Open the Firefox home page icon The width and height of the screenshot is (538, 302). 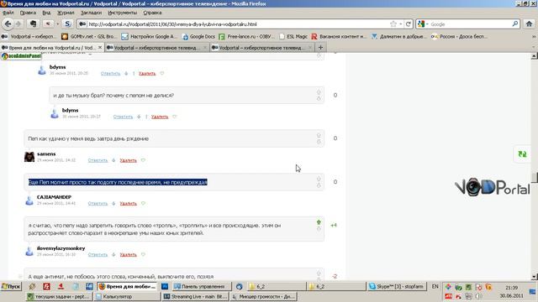coord(529,24)
